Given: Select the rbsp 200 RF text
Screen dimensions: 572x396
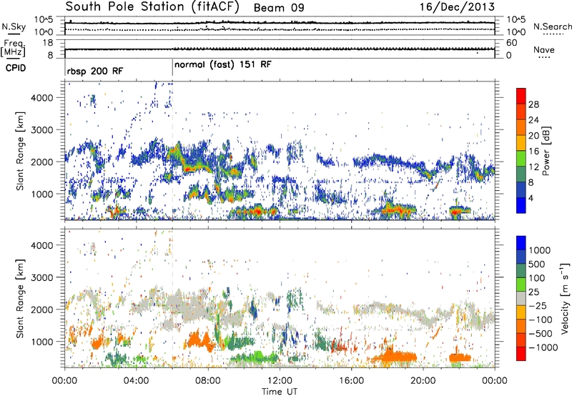Looking at the screenshot, I should pos(95,71).
